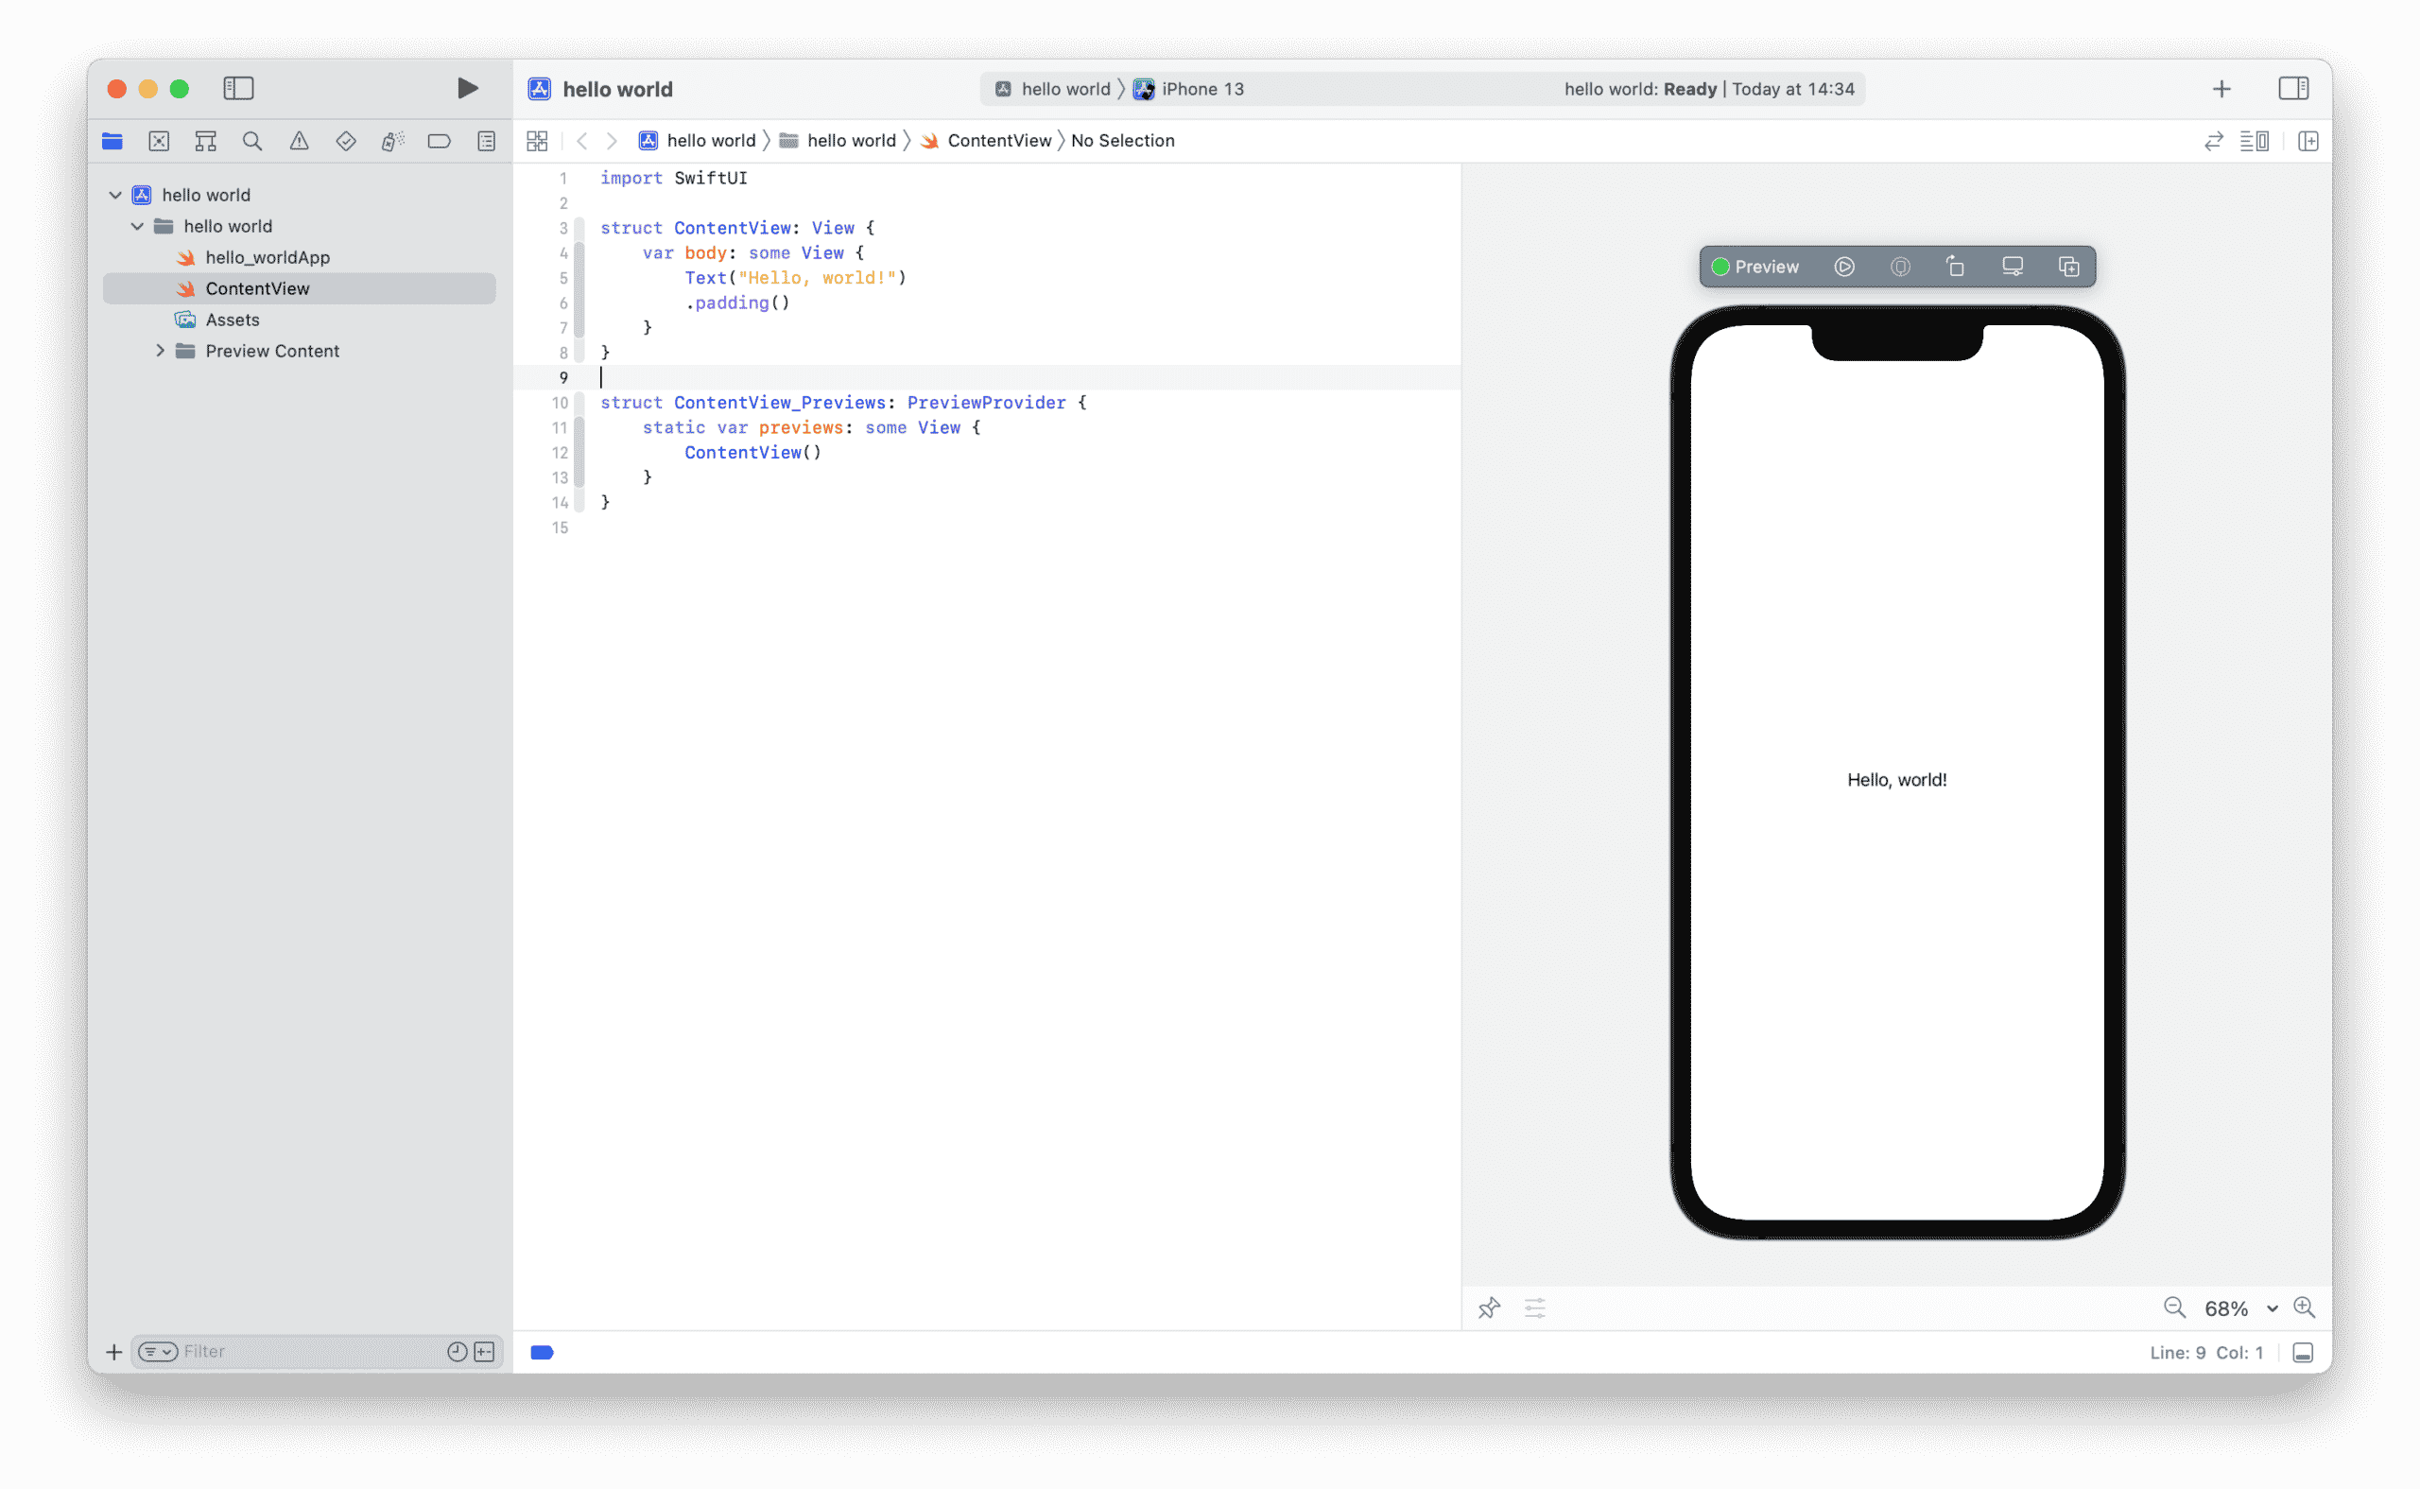Open the Report navigator
Image resolution: width=2420 pixels, height=1489 pixels.
click(x=486, y=141)
